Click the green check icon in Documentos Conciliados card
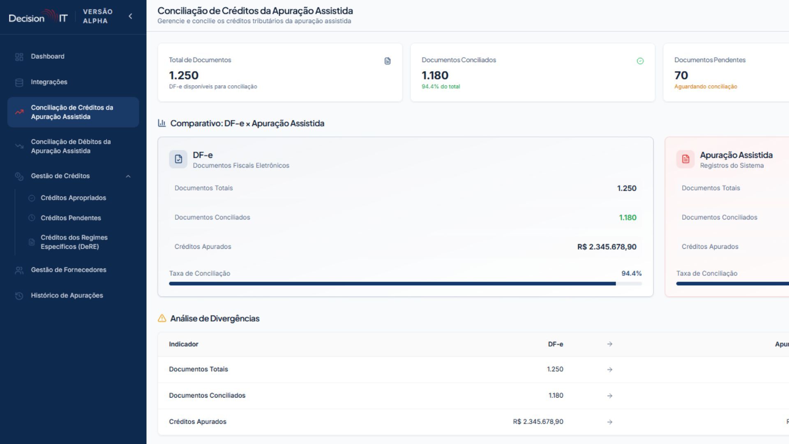789x444 pixels. 640,61
